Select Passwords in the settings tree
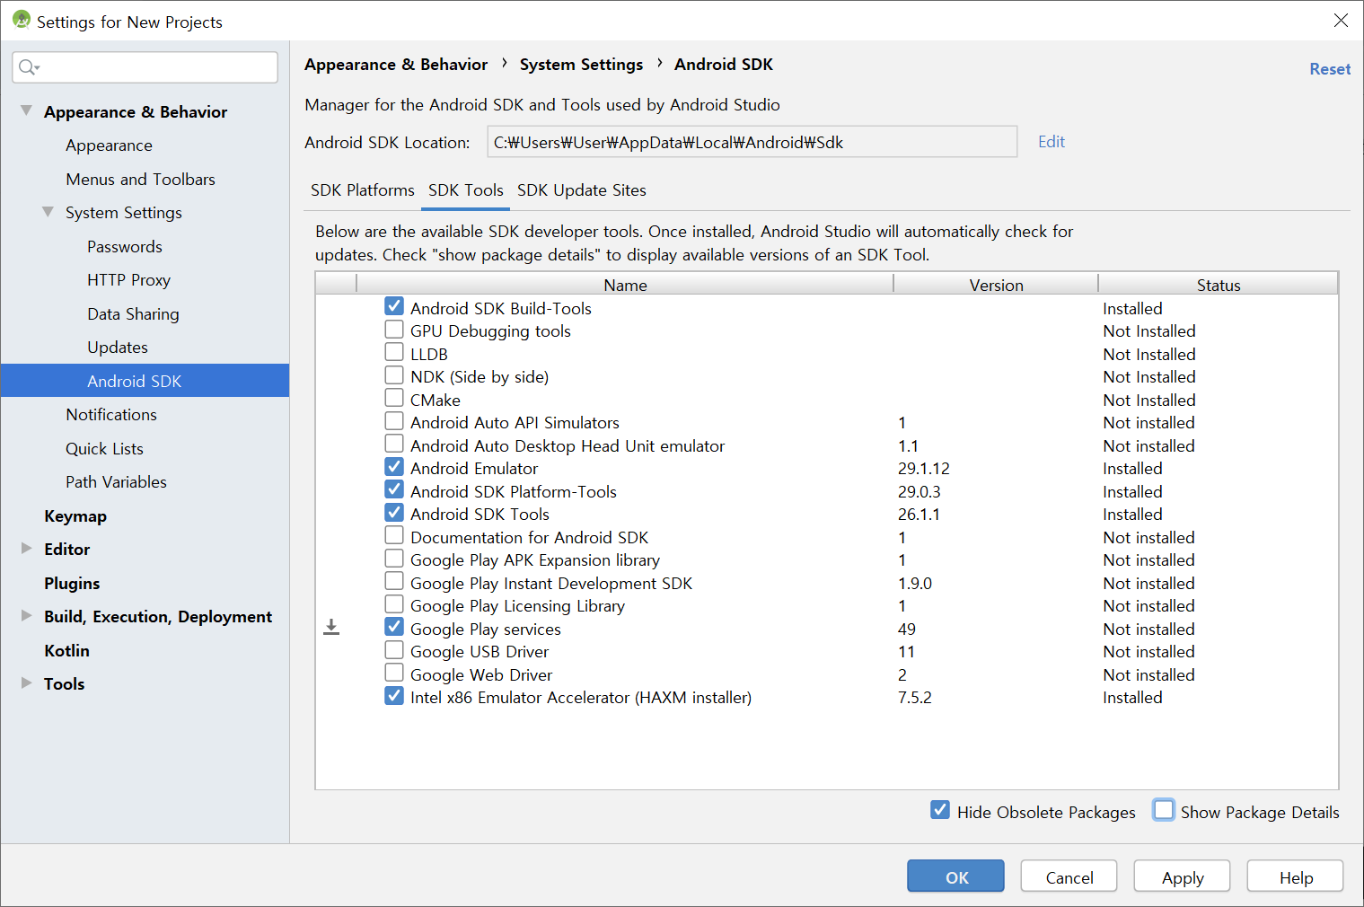Screen dimensions: 1364x907 [125, 247]
